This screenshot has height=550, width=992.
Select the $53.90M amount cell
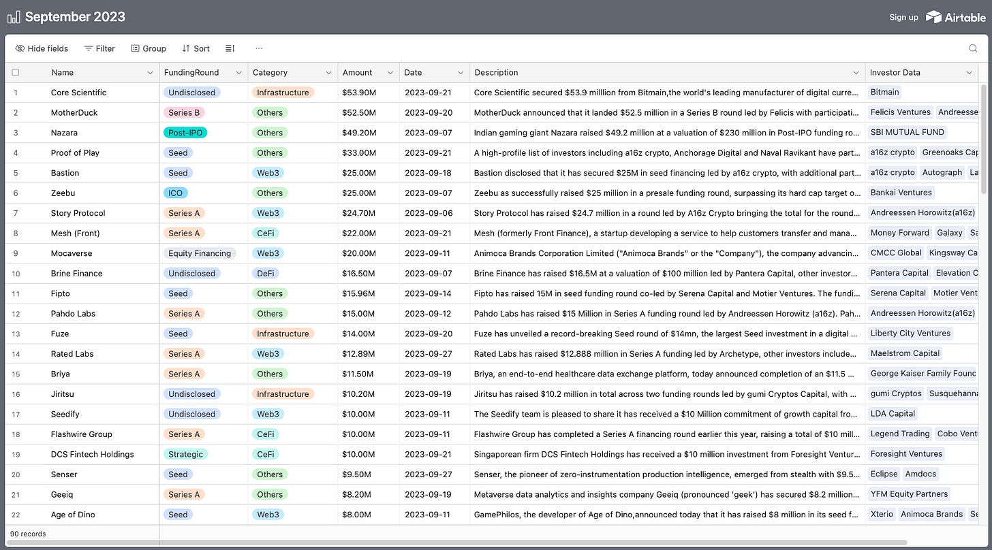click(369, 93)
